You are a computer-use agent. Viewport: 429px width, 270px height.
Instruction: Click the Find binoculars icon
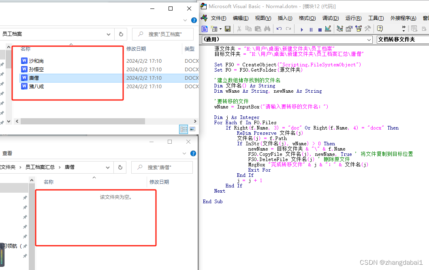coord(267,29)
